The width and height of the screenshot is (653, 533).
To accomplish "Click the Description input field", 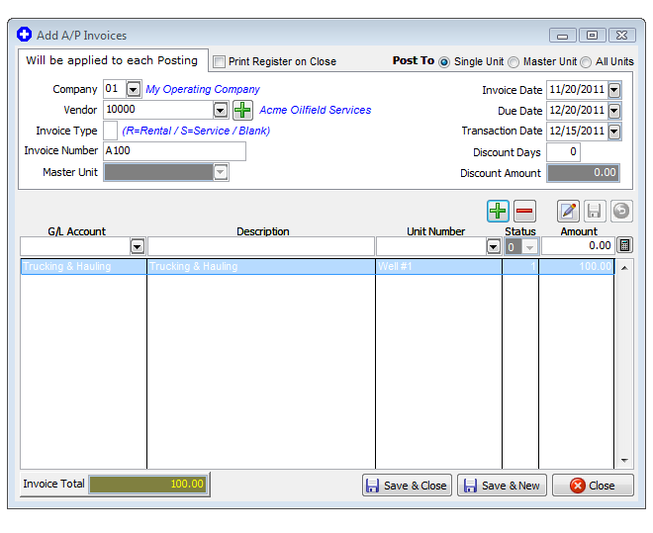I will pos(261,246).
